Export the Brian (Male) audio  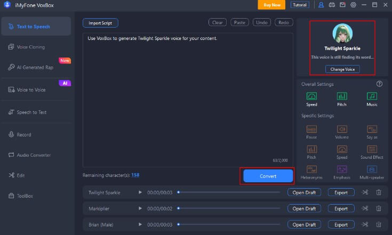pos(341,224)
